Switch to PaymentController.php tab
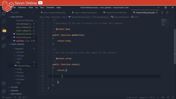Image resolution: width=176 pixels, height=99 pixels. pos(115,13)
